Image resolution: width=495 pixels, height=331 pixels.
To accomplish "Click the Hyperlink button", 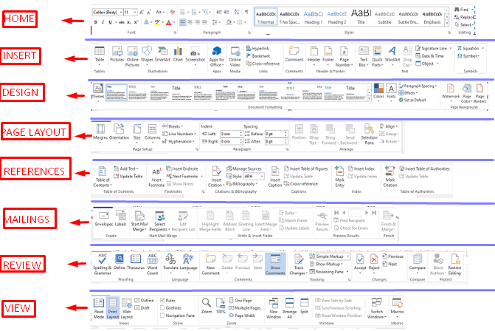I will point(257,48).
